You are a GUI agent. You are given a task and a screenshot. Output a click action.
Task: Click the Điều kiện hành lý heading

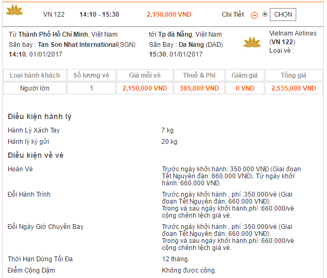coord(39,116)
